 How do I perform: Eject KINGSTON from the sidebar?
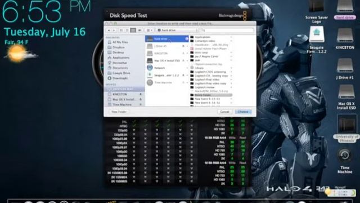point(141,94)
